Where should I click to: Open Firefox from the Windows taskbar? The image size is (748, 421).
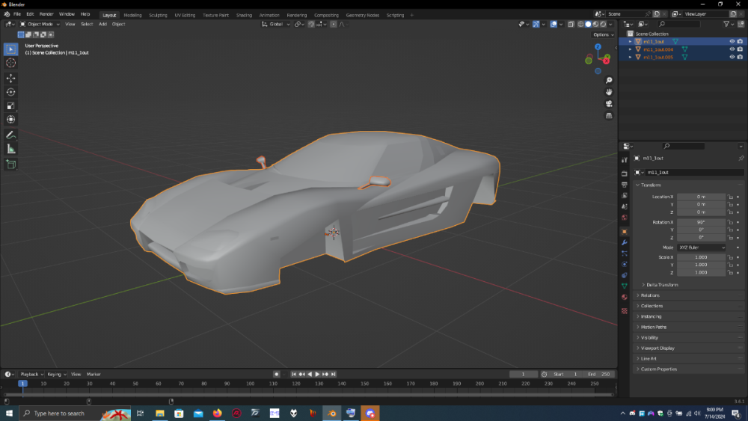pos(218,413)
